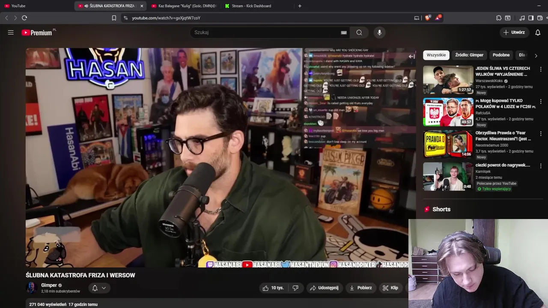Open Obrzydliwa Prawda o Fear Factor thumbnail
This screenshot has height=308, width=548.
[448, 144]
